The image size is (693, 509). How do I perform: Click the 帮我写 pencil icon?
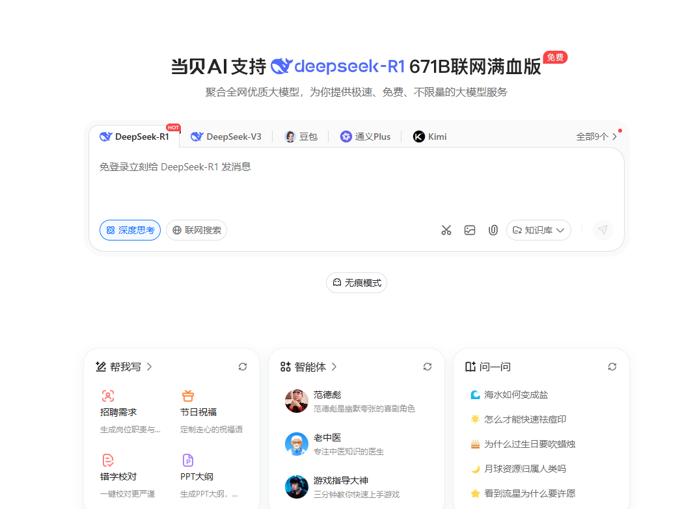(x=101, y=367)
